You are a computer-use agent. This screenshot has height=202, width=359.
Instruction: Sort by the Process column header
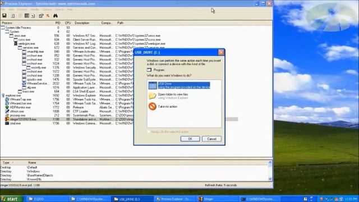tap(27, 23)
